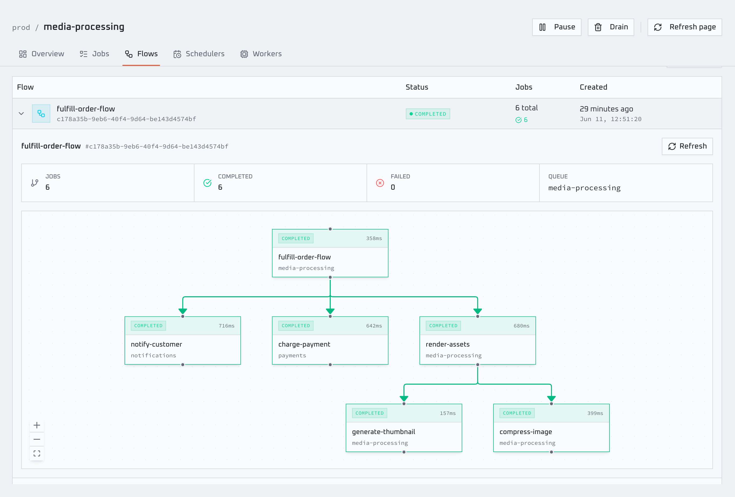The width and height of the screenshot is (735, 497).
Task: Select the Flows tab
Action: [141, 54]
